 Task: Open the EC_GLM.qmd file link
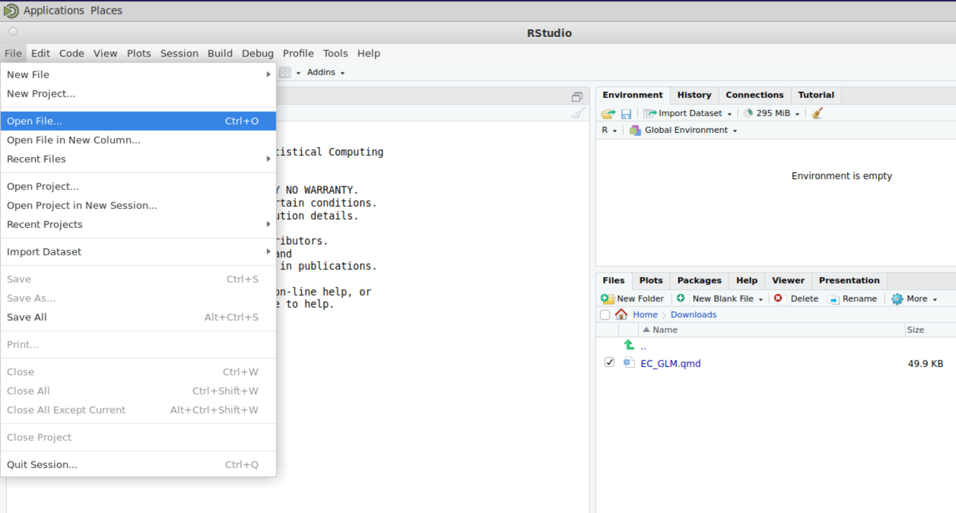pos(670,363)
